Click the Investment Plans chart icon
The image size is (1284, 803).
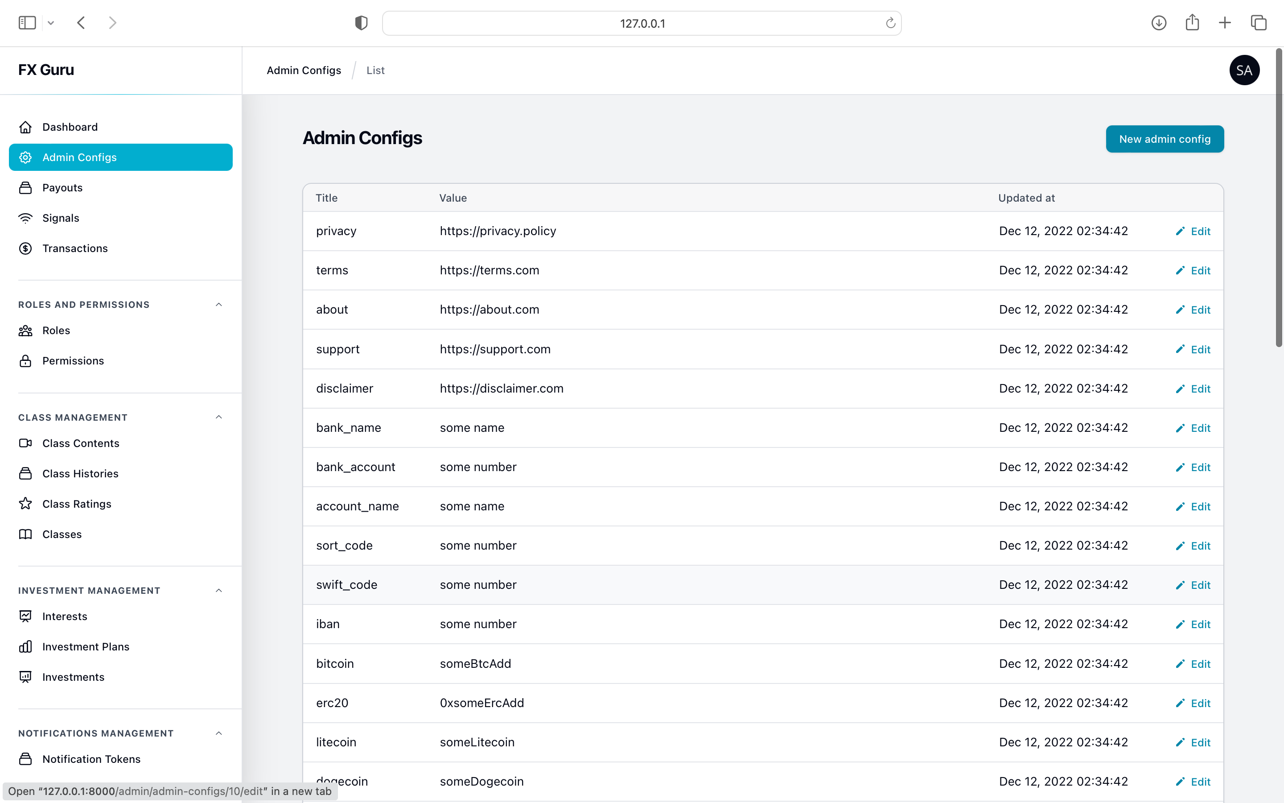pyautogui.click(x=25, y=646)
